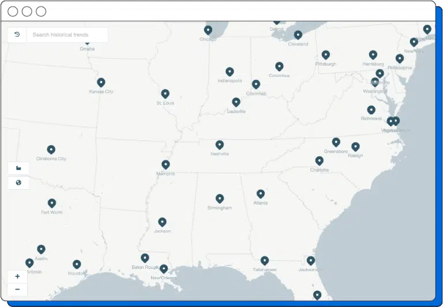This screenshot has height=307, width=443.
Task: Click the Tallahassee map pin
Action: tap(265, 260)
